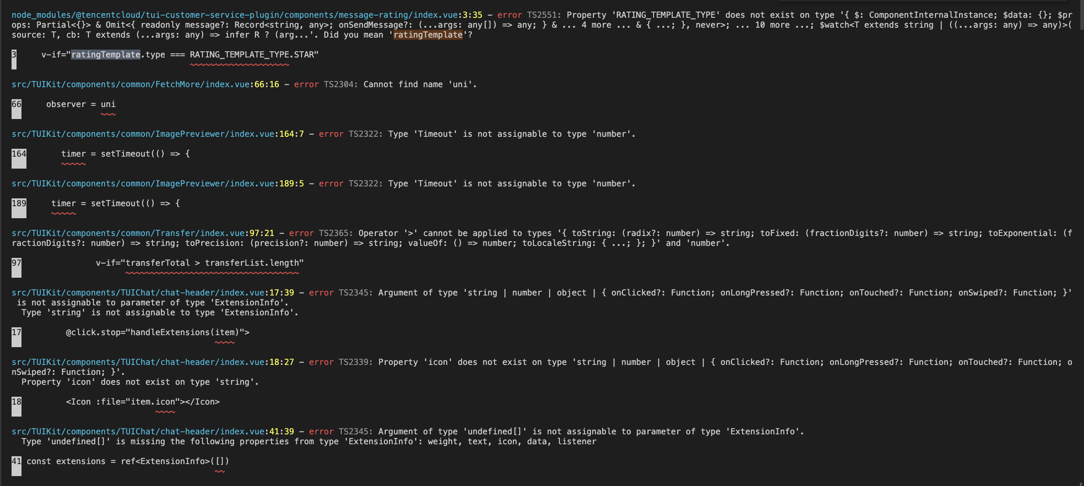Open the chat-header/index.vue:17:39 file path link
This screenshot has width=1084, height=486.
pos(153,293)
